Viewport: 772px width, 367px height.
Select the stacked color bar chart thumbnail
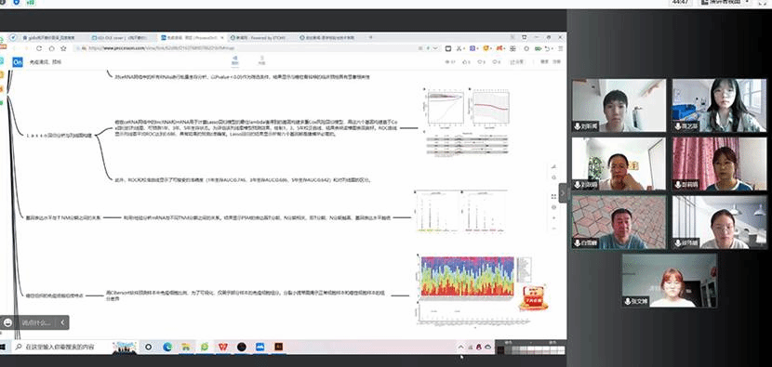467,276
